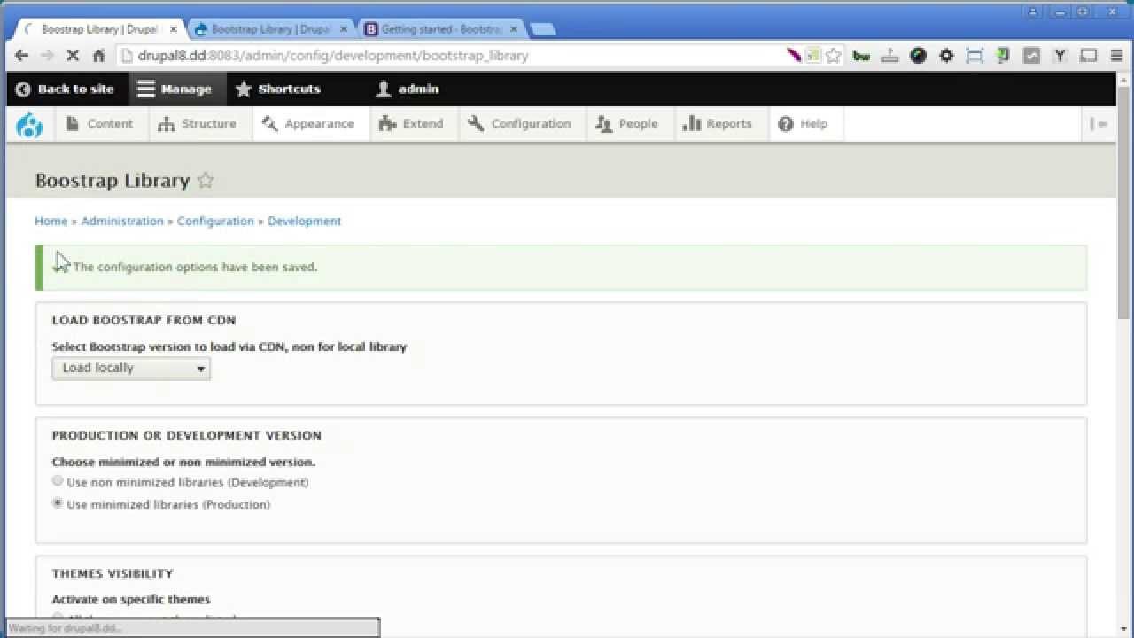Click the Boostrap Library page heading
The width and height of the screenshot is (1134, 638).
point(113,180)
